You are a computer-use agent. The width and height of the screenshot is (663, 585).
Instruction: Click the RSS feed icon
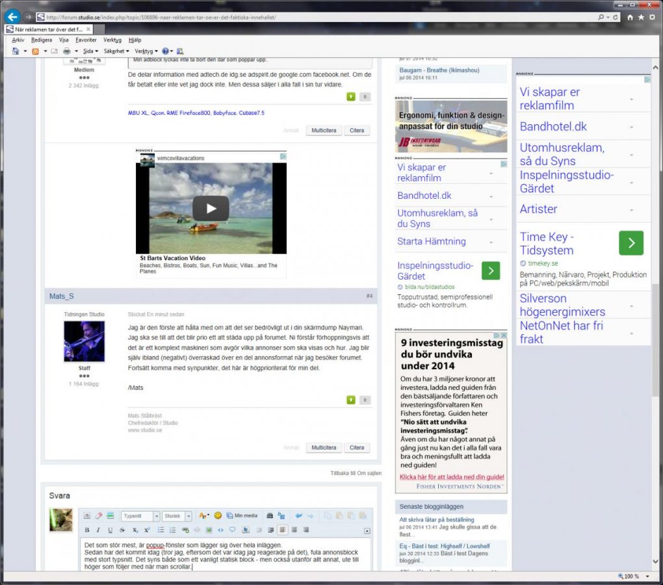pyautogui.click(x=36, y=51)
